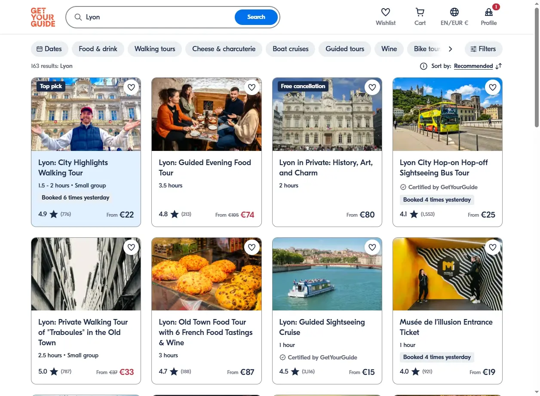Wishlist the City Highlights Walking Tour
540x396 pixels.
pyautogui.click(x=131, y=88)
